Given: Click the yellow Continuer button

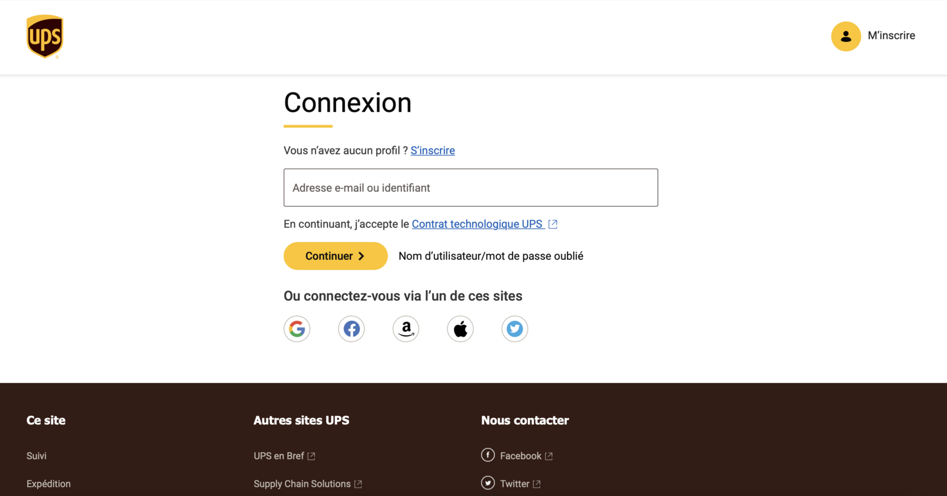Looking at the screenshot, I should [x=336, y=256].
